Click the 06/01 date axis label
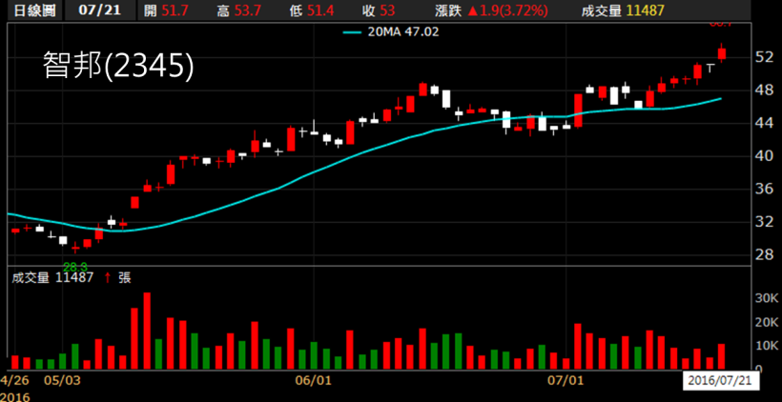Viewport: 782px width, 402px height. tap(314, 382)
